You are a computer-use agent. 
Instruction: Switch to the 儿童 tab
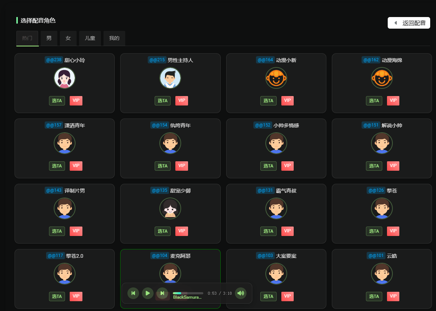click(x=90, y=38)
